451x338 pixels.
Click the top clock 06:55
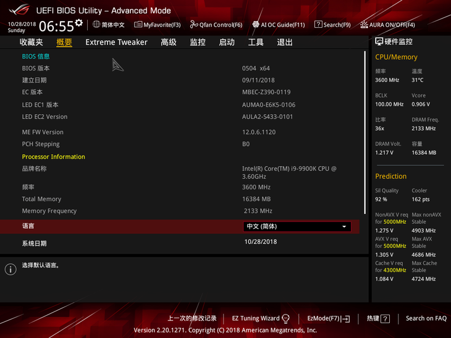[x=56, y=27]
